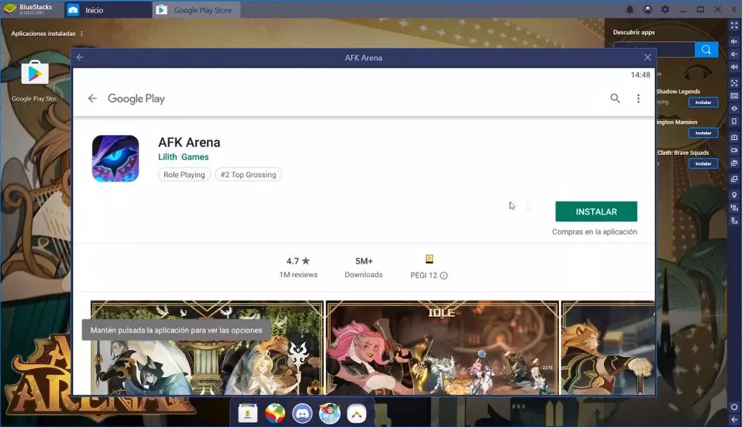The width and height of the screenshot is (742, 427).
Task: Open the three-dot overflow menu in Google Play
Action: [x=639, y=98]
